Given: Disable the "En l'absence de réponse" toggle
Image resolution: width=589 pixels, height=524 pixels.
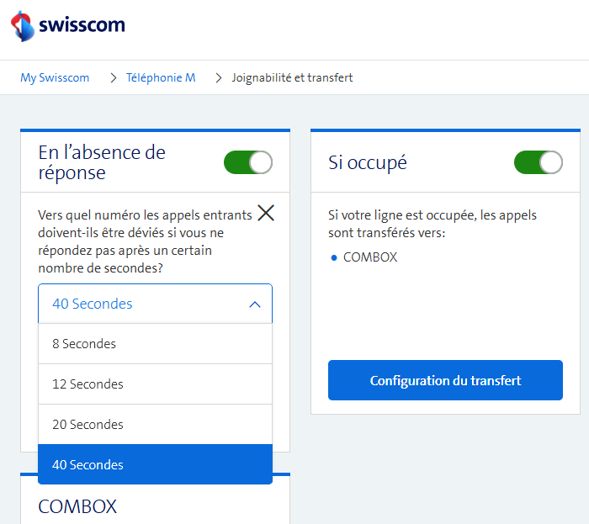Looking at the screenshot, I should click(x=248, y=162).
